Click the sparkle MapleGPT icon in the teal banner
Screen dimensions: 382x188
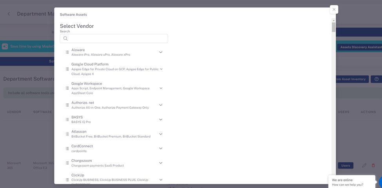click(x=5, y=46)
